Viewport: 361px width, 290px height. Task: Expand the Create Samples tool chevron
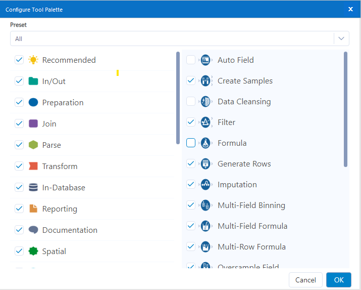point(199,81)
